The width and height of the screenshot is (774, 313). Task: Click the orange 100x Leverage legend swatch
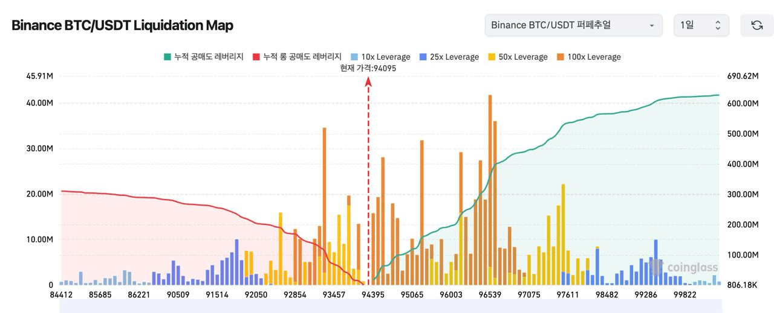pyautogui.click(x=561, y=57)
